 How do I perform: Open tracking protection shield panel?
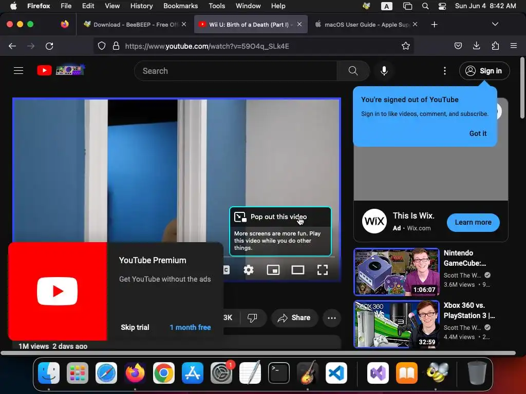[x=102, y=46]
